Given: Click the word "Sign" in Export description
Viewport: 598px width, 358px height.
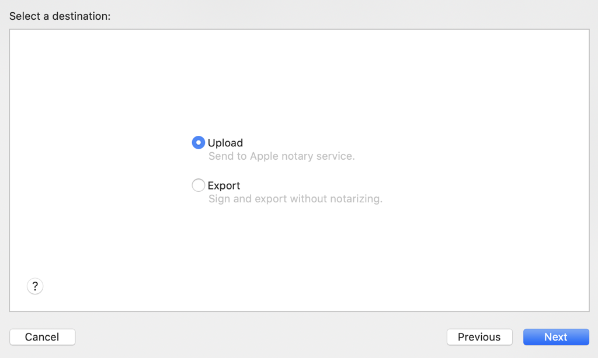Looking at the screenshot, I should tap(218, 199).
